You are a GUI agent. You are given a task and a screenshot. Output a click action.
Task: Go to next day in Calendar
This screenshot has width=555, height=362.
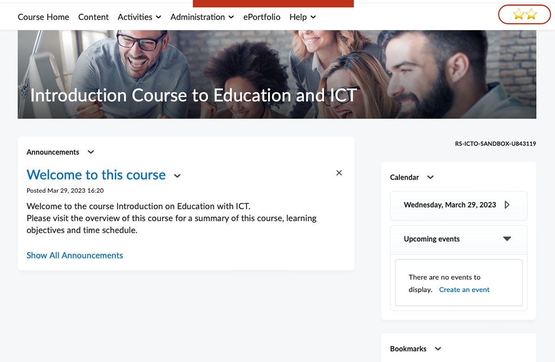(507, 205)
